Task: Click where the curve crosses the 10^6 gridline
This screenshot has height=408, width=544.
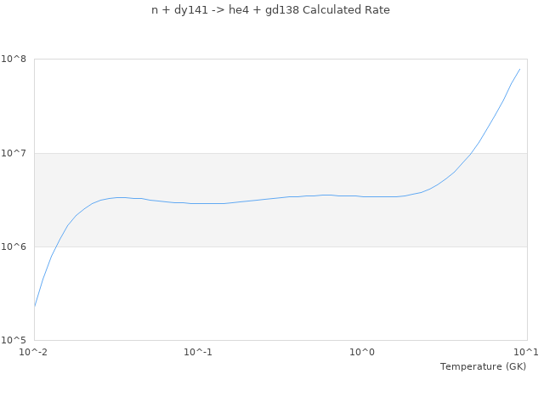Action: [x=55, y=246]
